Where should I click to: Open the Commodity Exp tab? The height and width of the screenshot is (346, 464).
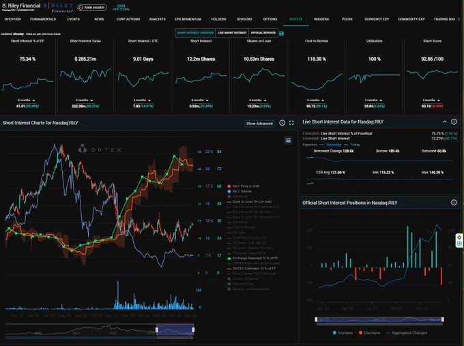click(411, 19)
